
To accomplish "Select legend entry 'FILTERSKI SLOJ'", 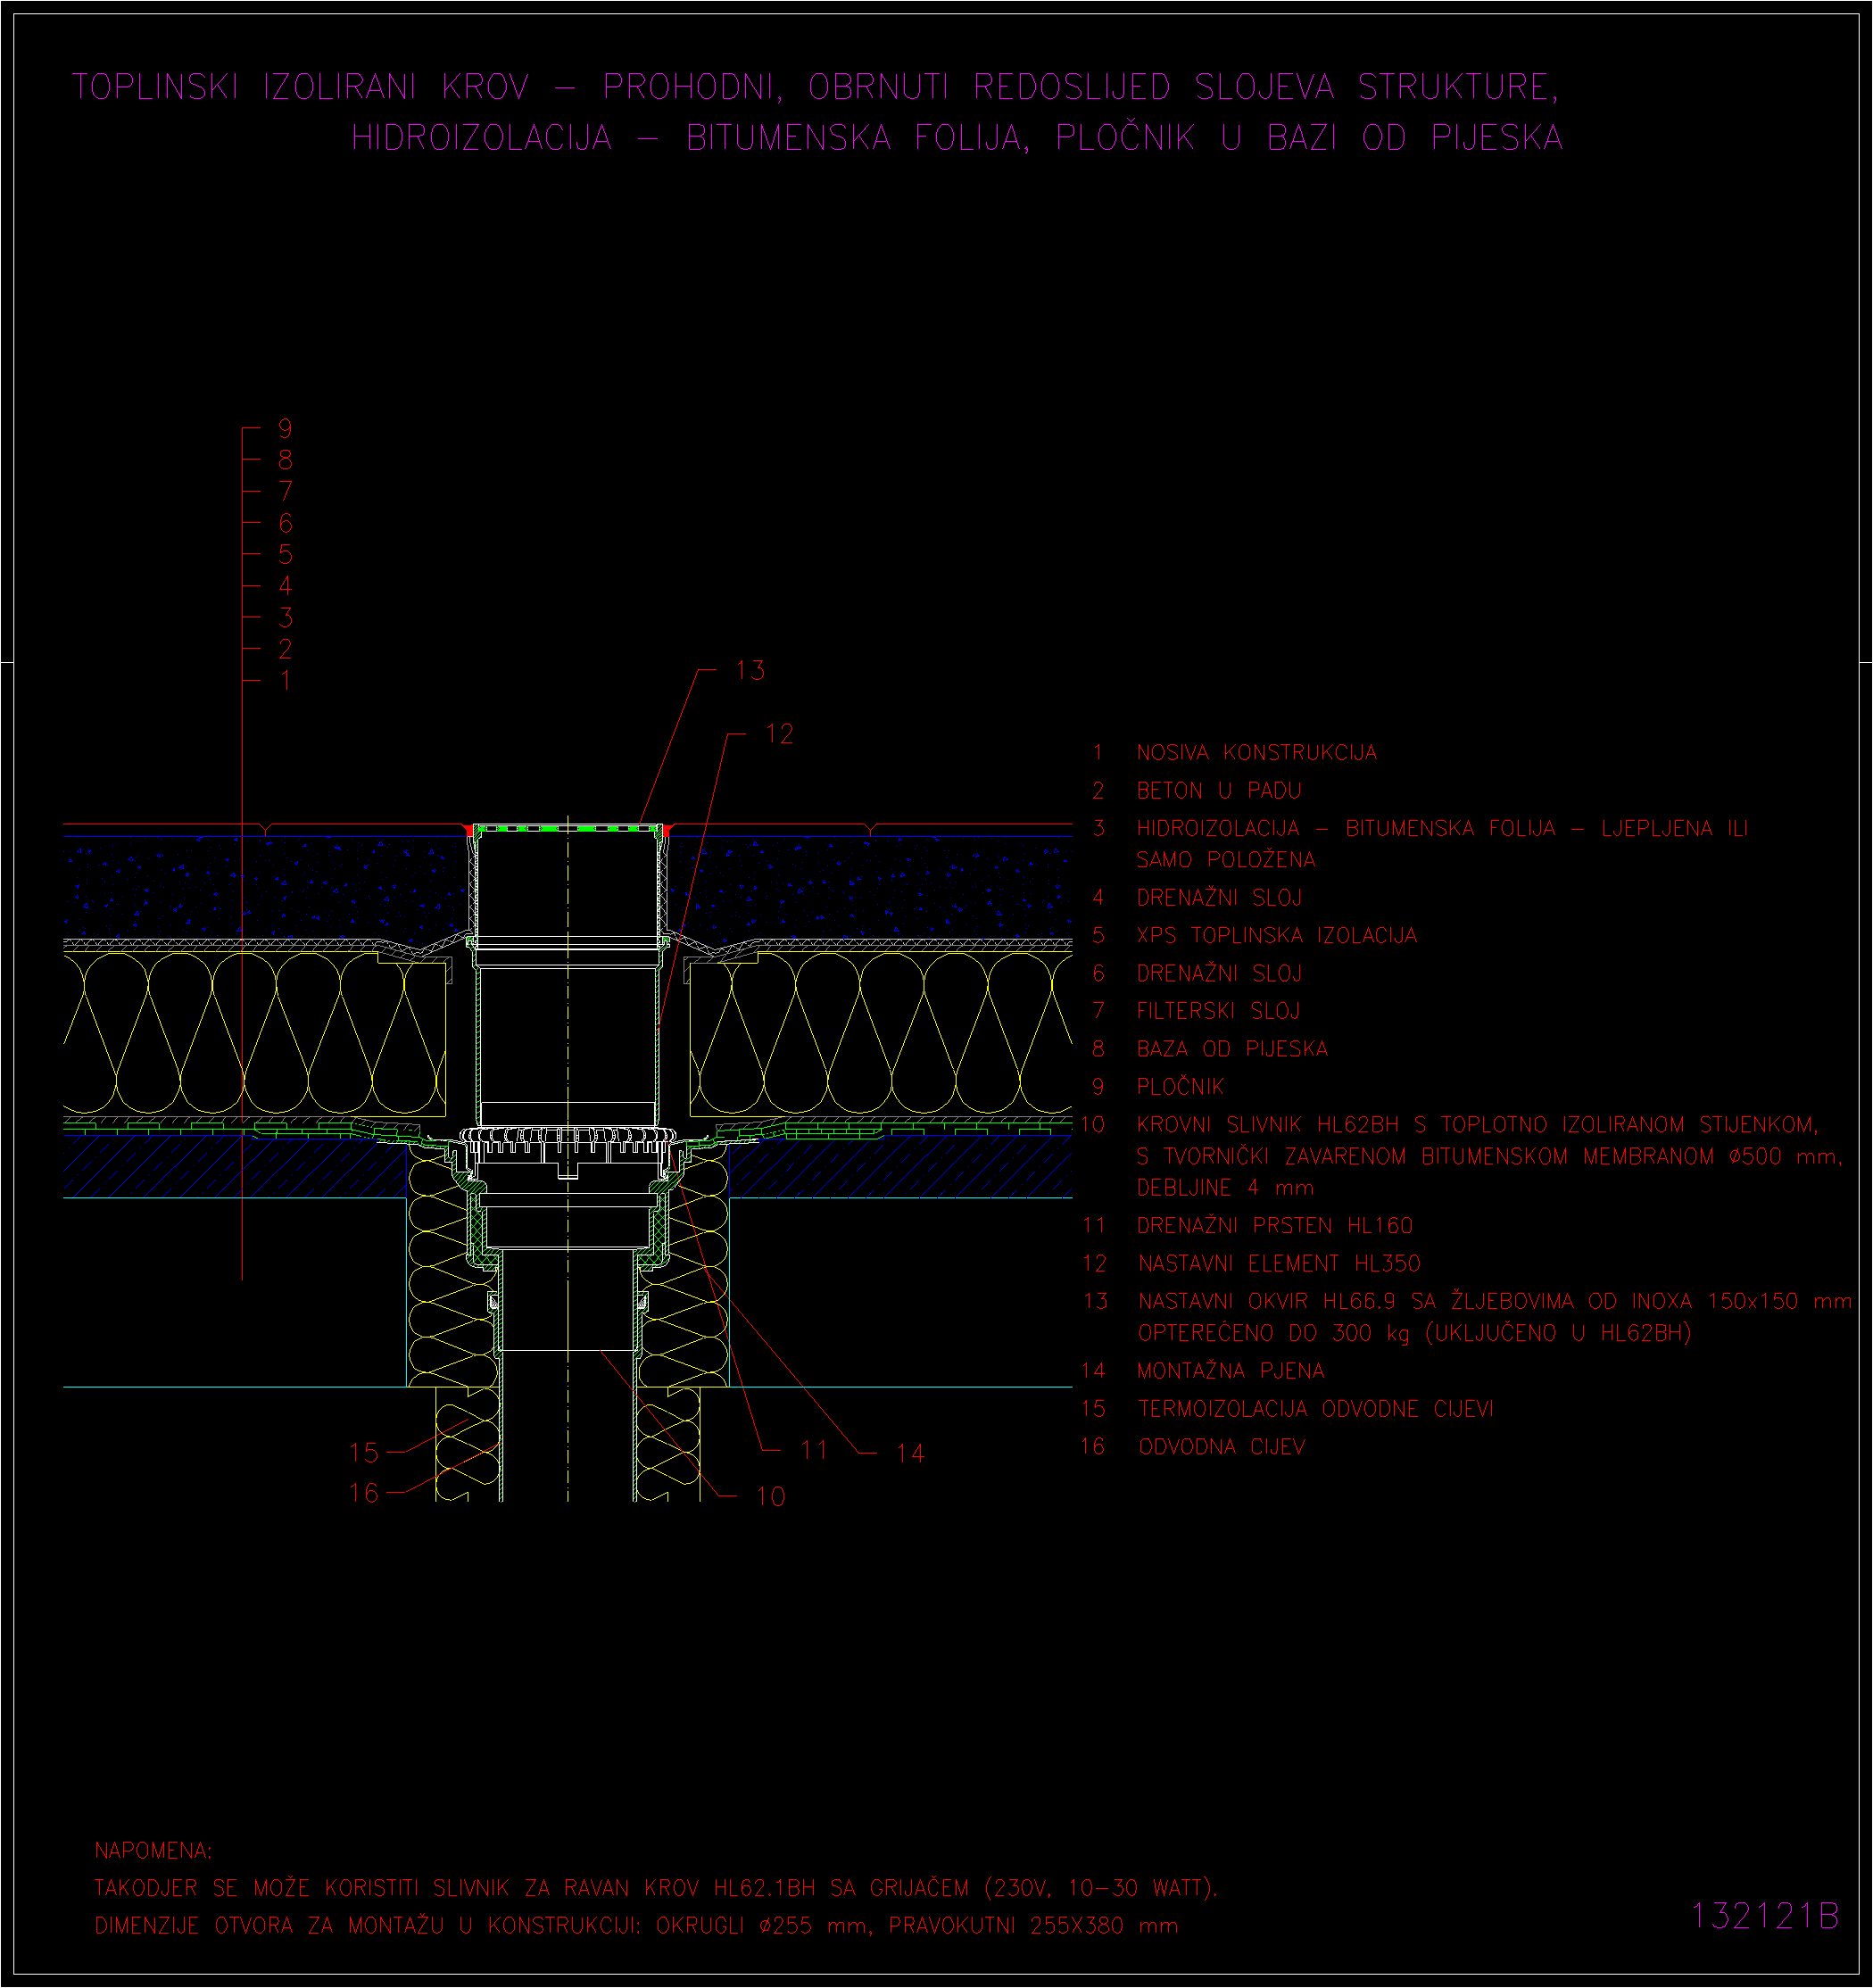I will 1218,1011.
